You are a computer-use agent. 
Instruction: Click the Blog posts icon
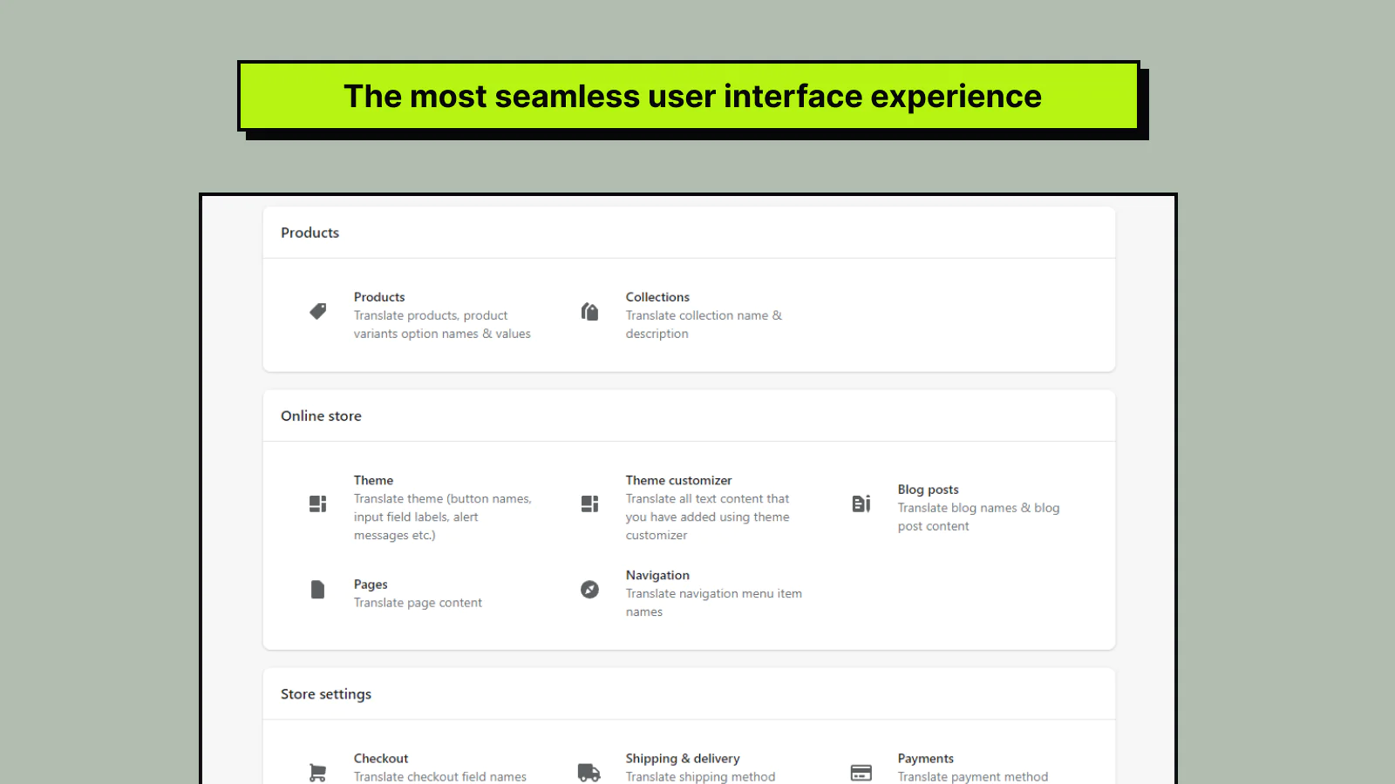point(861,504)
